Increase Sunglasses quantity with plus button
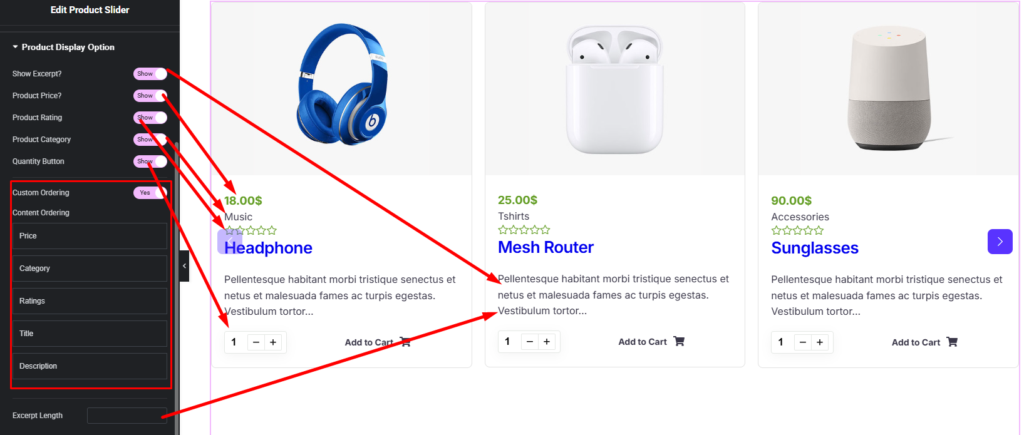Screen dimensions: 1029x435 [x=820, y=342]
